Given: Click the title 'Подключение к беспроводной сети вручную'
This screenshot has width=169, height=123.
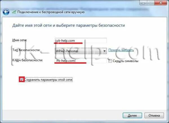Looking at the screenshot, I should point(51,12).
